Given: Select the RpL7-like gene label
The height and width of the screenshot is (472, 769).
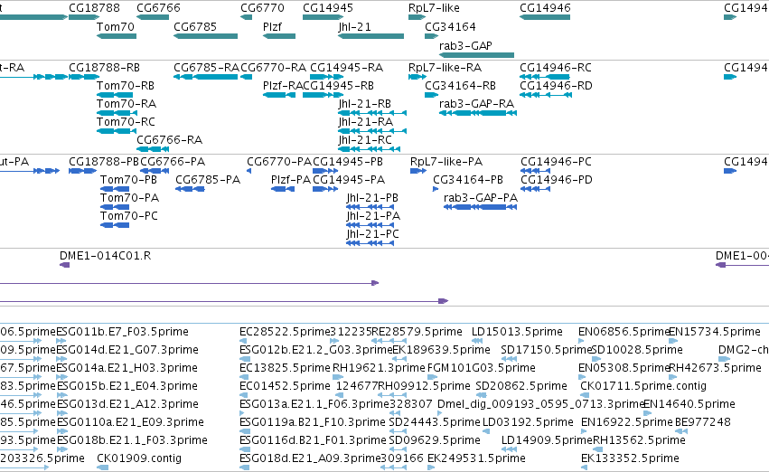Looking at the screenshot, I should [x=434, y=8].
